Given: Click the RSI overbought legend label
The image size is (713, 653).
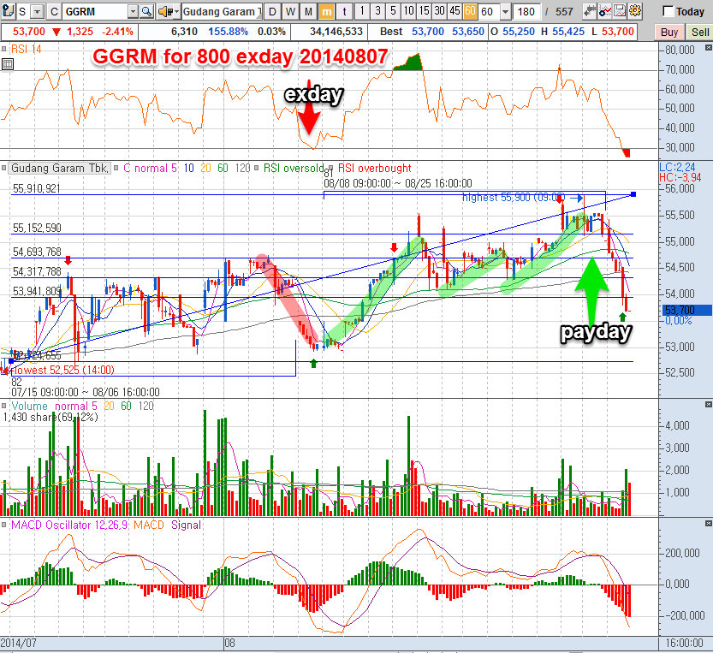Looking at the screenshot, I should click(x=374, y=169).
